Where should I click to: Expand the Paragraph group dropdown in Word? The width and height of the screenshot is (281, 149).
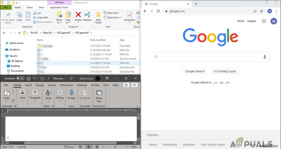click(x=35, y=101)
